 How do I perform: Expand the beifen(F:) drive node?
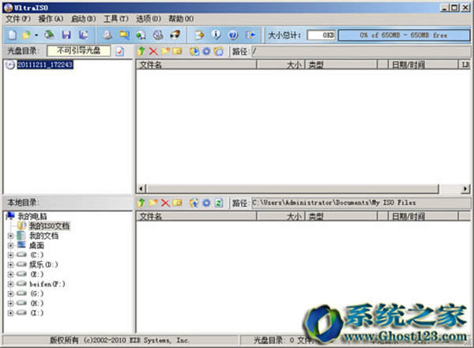[9, 283]
